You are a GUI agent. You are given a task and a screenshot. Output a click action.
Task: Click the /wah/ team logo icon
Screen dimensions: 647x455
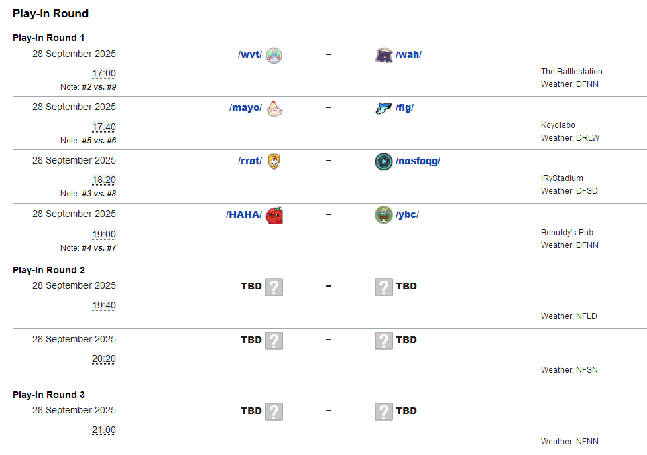pos(384,55)
